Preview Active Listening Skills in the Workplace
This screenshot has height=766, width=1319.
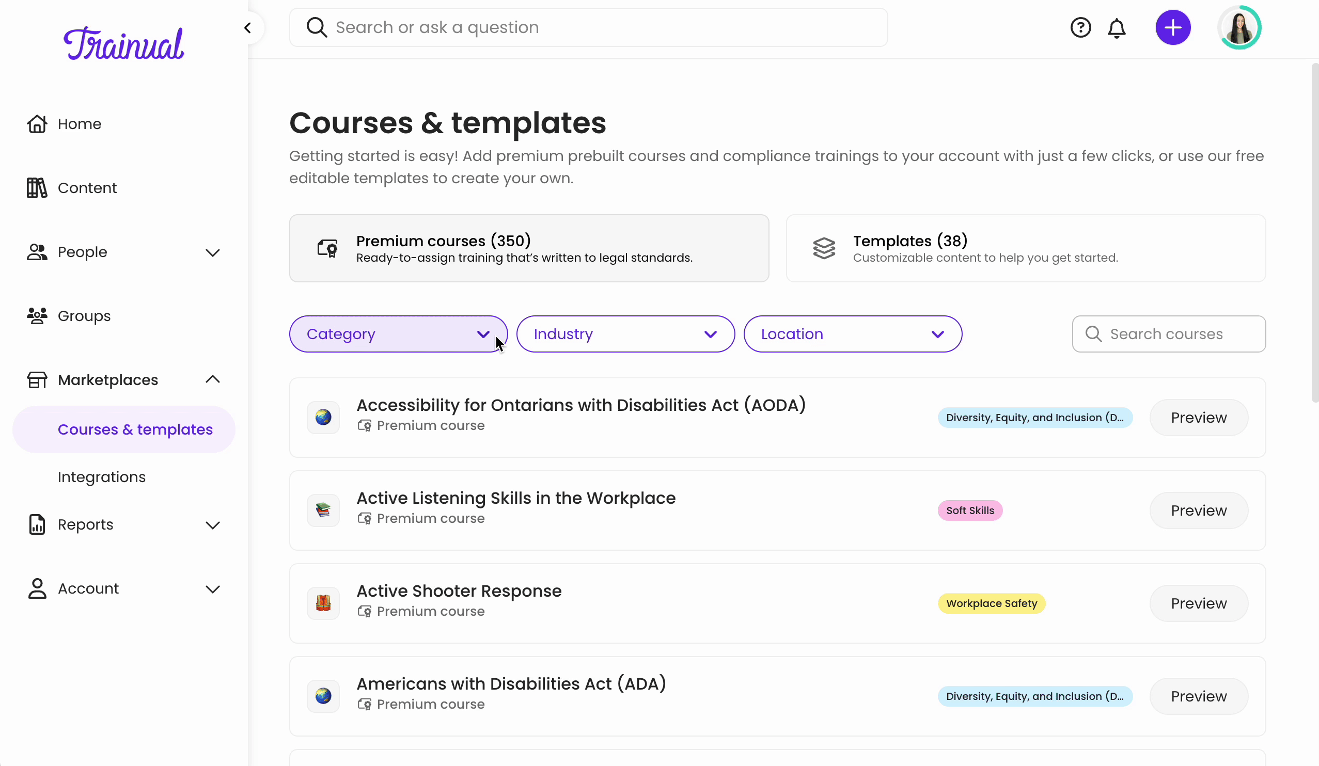[x=1199, y=510]
